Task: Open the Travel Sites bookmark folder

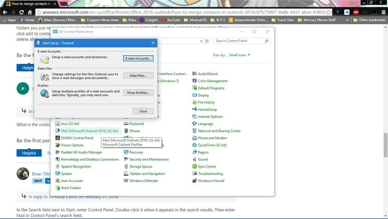Action: pyautogui.click(x=283, y=20)
